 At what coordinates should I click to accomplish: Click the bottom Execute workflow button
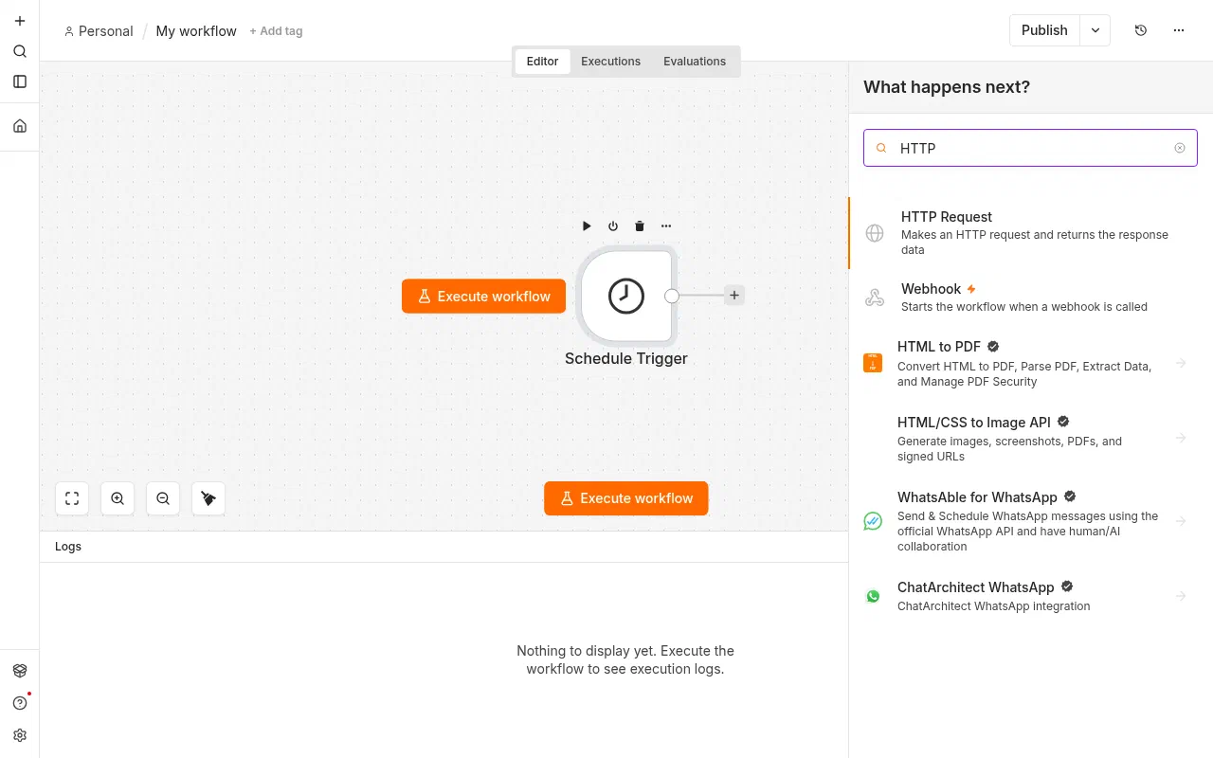point(626,498)
